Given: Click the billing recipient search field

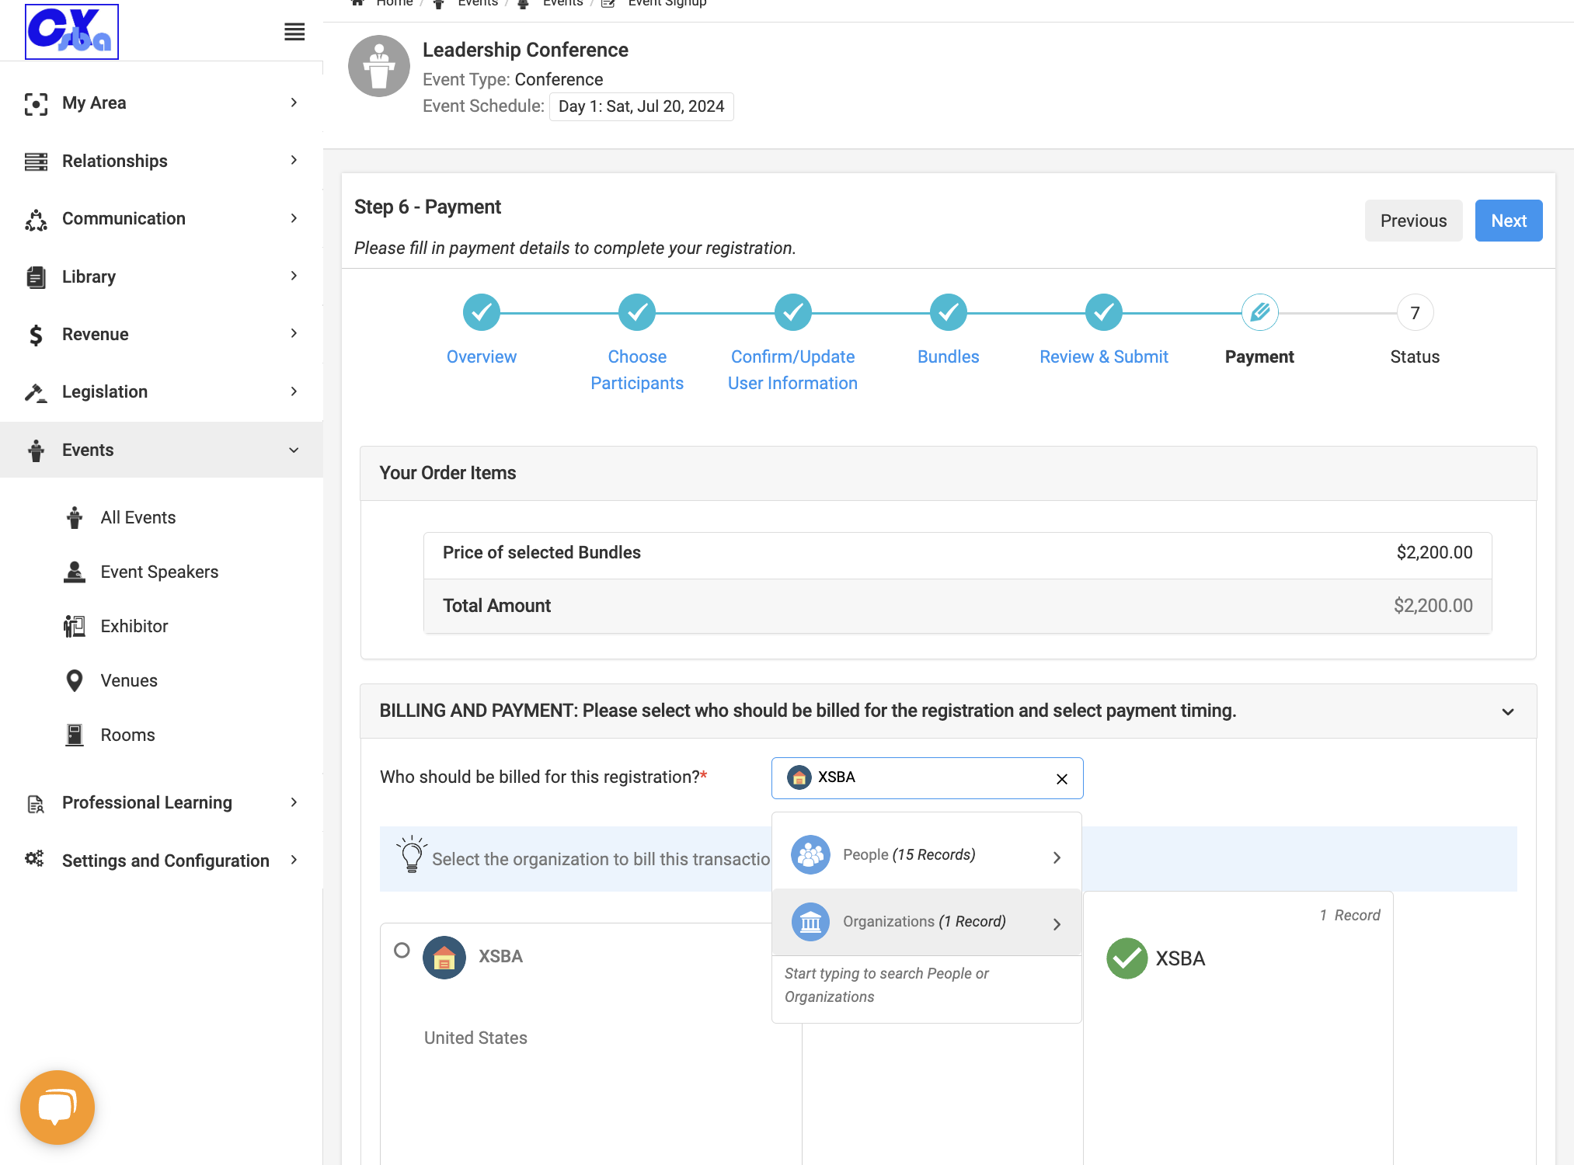Looking at the screenshot, I should click(927, 778).
